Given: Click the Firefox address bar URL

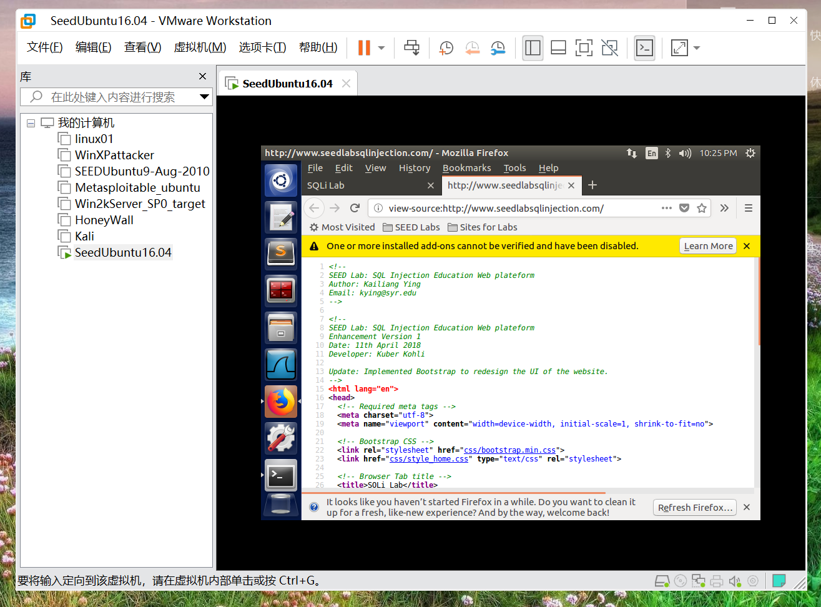Looking at the screenshot, I should pos(496,209).
